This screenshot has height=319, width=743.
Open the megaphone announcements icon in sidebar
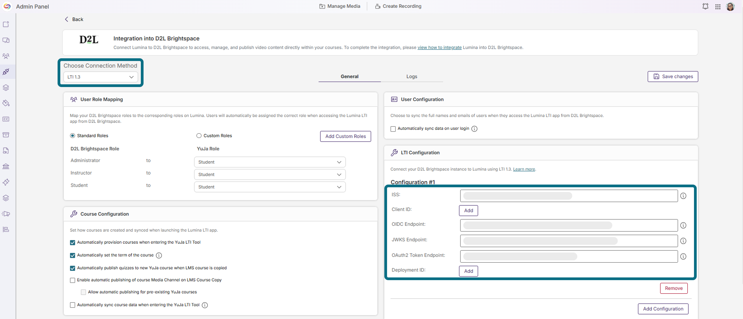tap(6, 214)
